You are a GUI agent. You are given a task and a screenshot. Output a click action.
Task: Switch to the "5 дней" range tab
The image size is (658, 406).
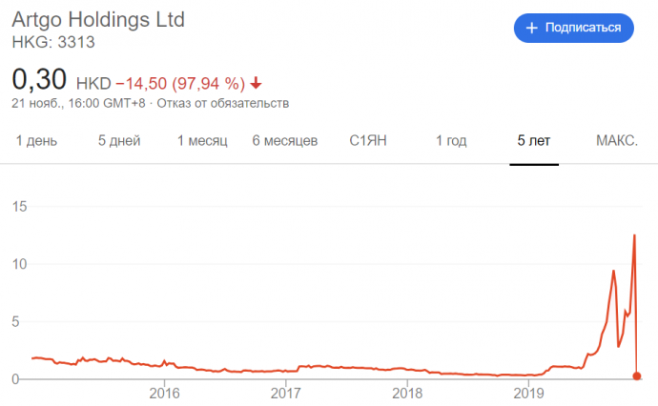point(119,141)
